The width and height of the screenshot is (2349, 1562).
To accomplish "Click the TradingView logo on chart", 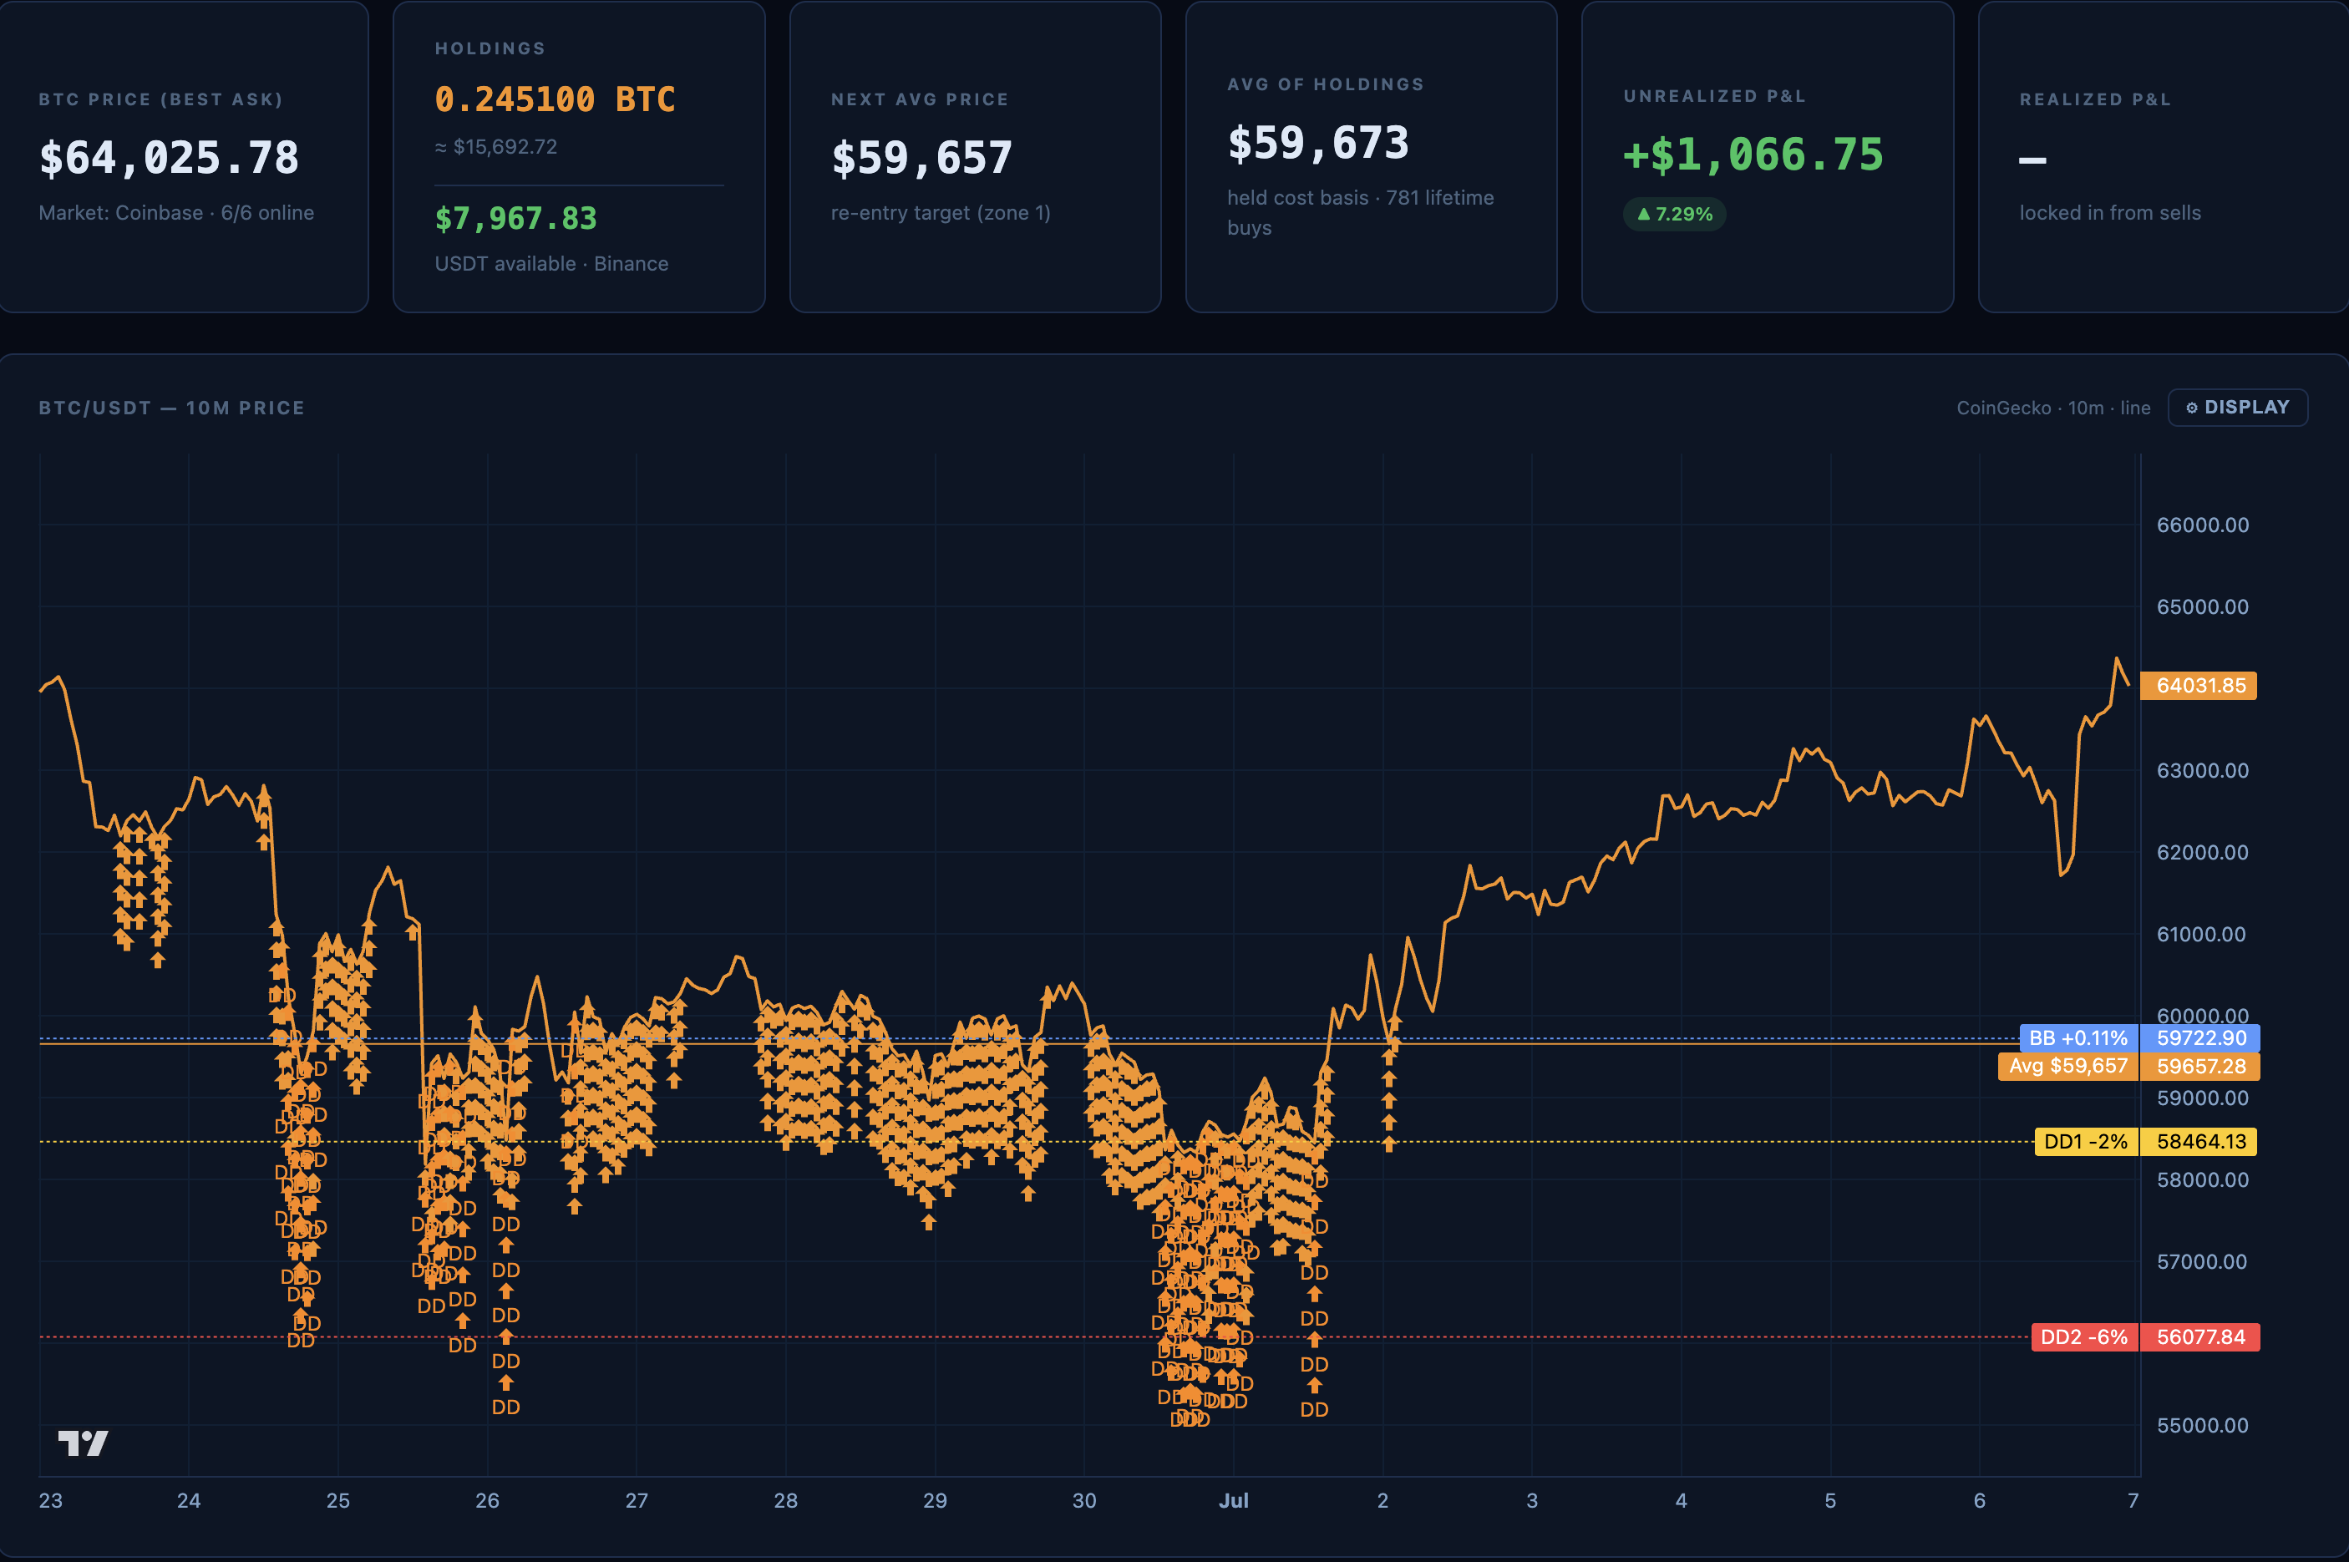I will [83, 1443].
